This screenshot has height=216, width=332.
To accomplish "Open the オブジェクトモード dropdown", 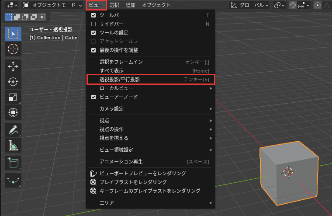I will pyautogui.click(x=52, y=5).
